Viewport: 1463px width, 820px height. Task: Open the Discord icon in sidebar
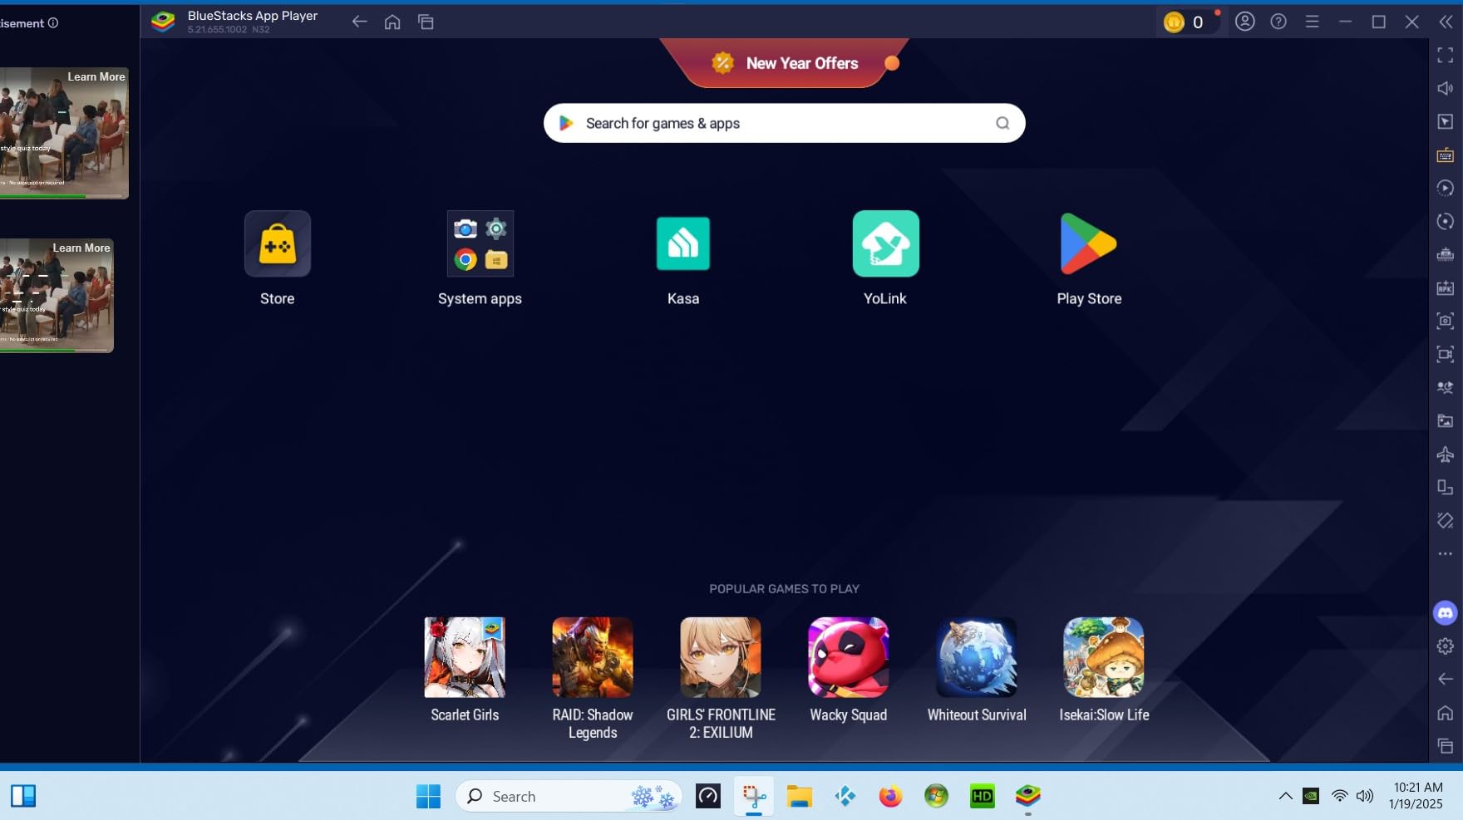(x=1446, y=612)
